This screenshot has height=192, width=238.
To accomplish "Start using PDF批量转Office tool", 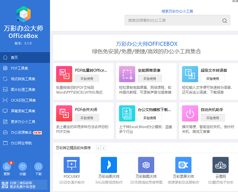I will (x=87, y=79).
